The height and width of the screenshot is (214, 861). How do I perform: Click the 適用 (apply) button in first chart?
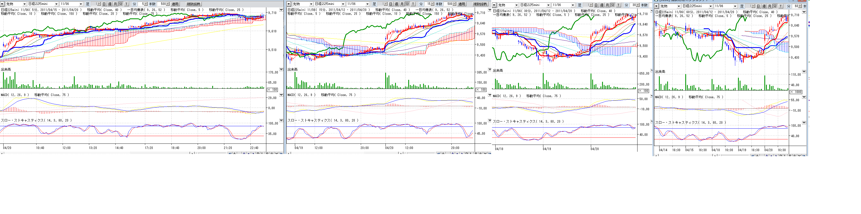coord(175,4)
